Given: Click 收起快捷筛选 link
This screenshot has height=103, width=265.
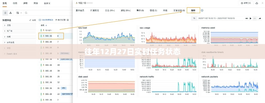Looking at the screenshot, I should click(x=47, y=20).
